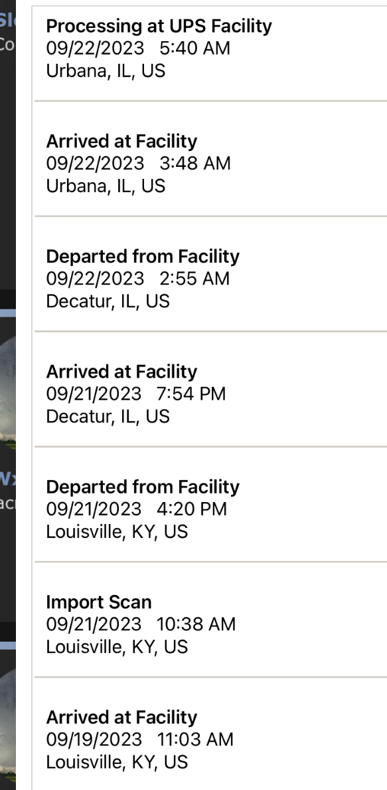This screenshot has height=790, width=387.
Task: Select the 09/22/2023 2:55 AM timestamp
Action: [138, 279]
